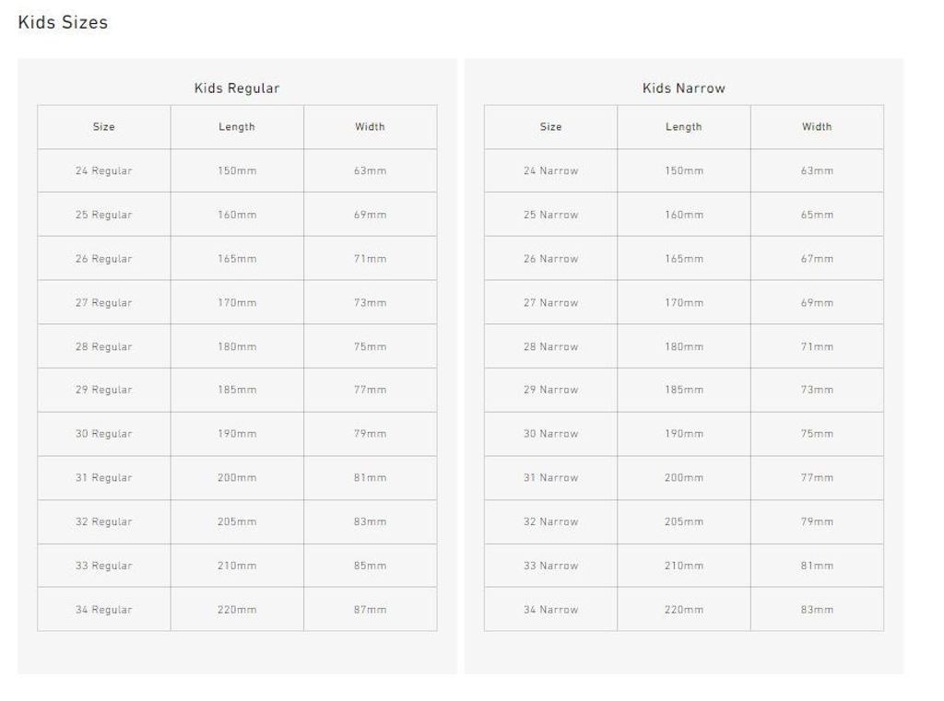Click the Width header in Kids Narrow
Screen dimensions: 944x701
point(817,127)
